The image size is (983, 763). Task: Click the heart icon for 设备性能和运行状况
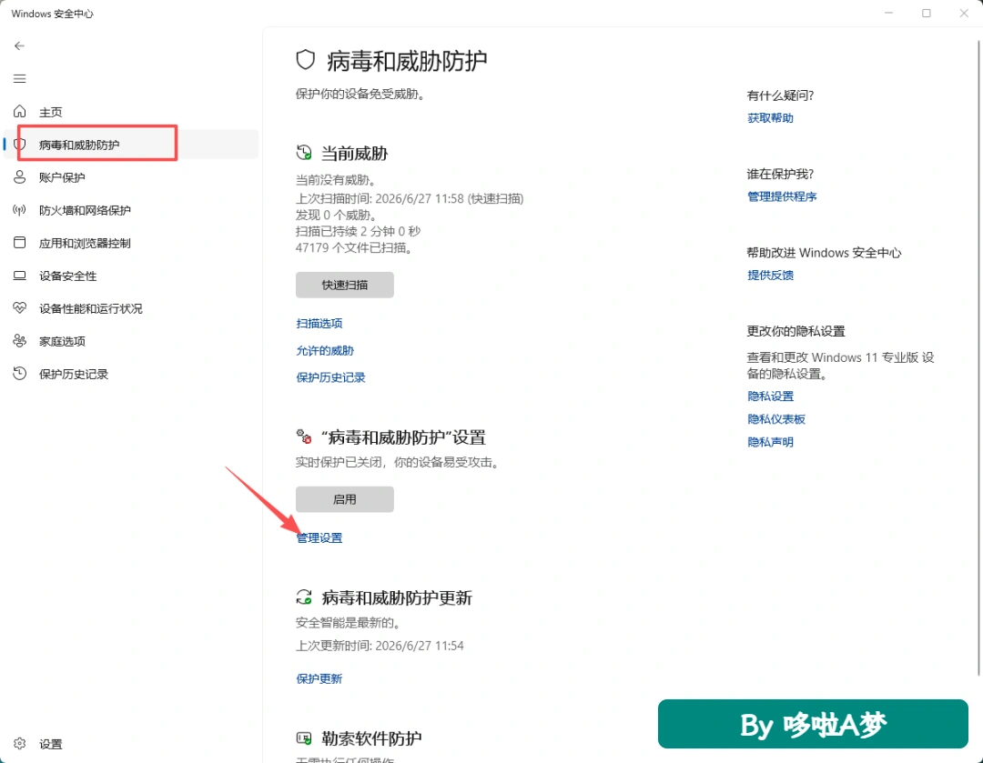(x=19, y=307)
